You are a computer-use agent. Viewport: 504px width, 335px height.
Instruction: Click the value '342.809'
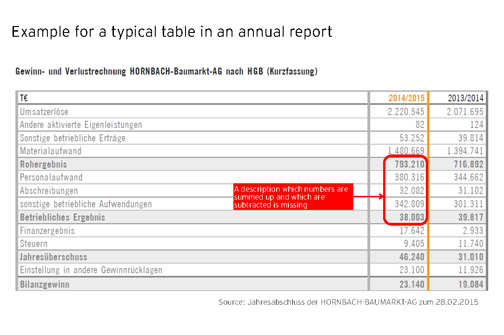click(x=410, y=204)
